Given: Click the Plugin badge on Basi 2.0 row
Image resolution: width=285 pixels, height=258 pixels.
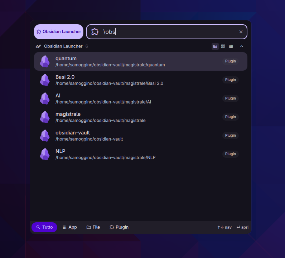Looking at the screenshot, I should tap(230, 80).
